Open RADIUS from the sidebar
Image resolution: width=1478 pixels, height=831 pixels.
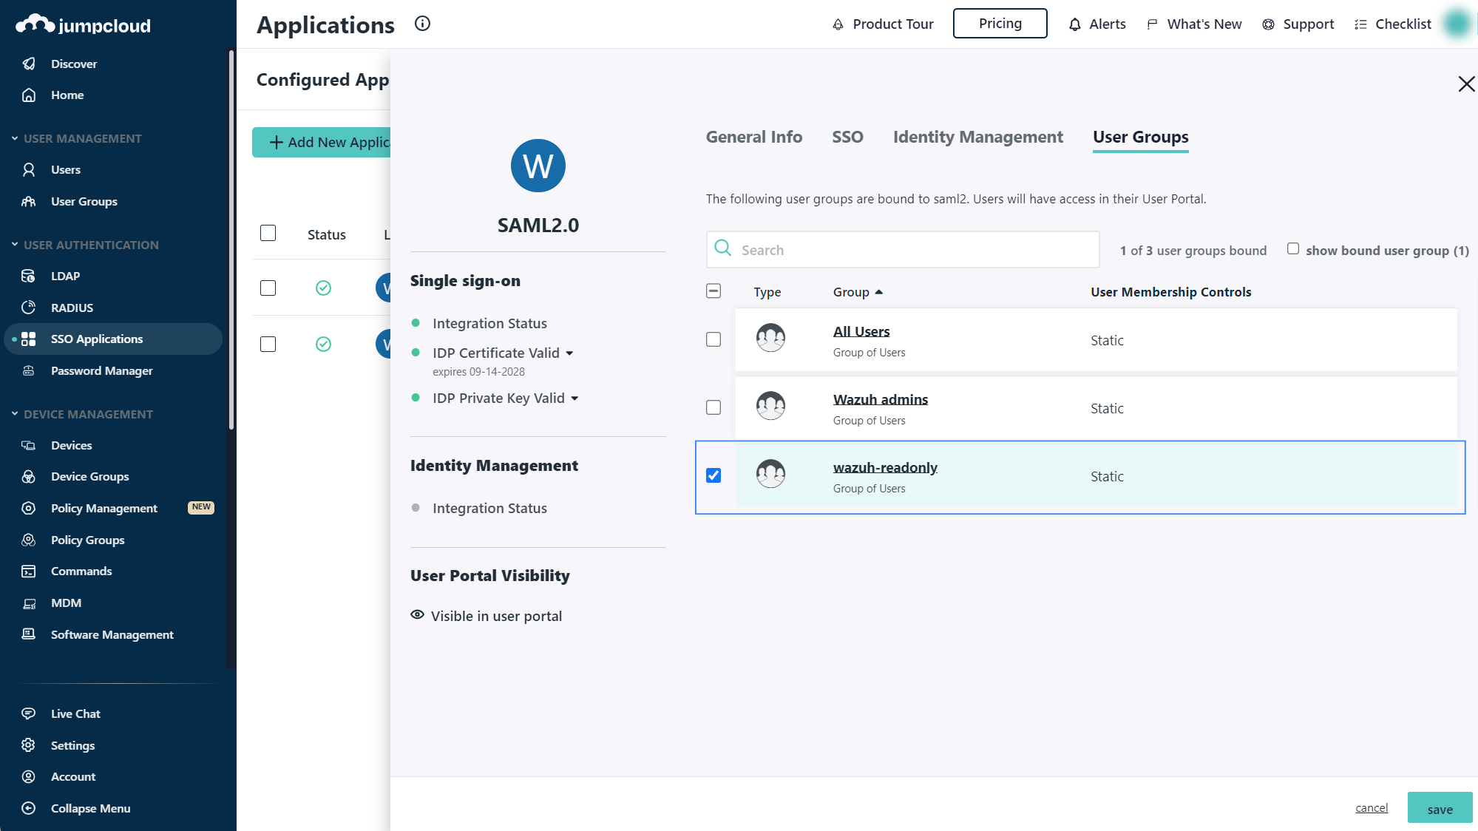pyautogui.click(x=72, y=308)
